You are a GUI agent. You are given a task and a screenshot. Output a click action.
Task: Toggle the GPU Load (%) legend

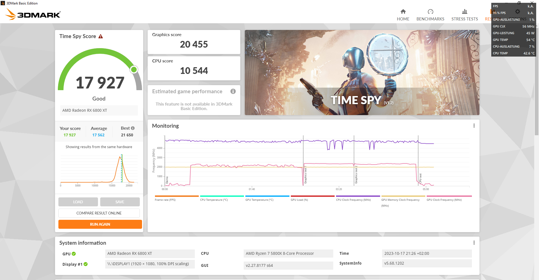click(x=312, y=198)
